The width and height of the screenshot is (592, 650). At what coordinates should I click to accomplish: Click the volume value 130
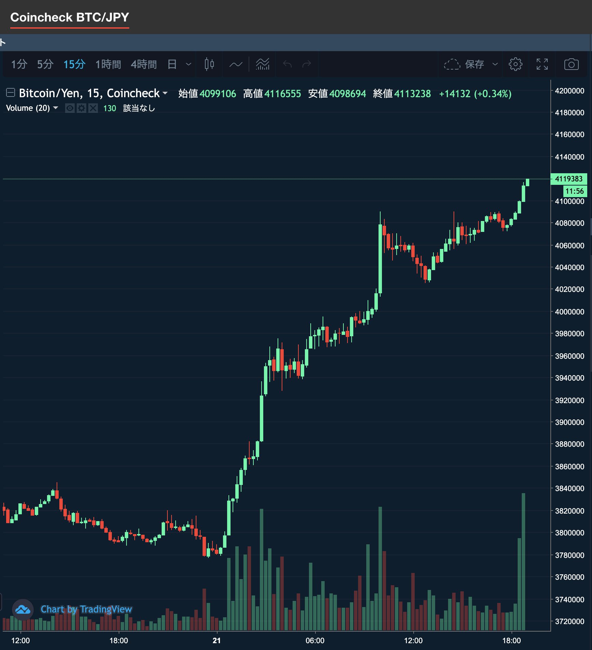[x=109, y=108]
